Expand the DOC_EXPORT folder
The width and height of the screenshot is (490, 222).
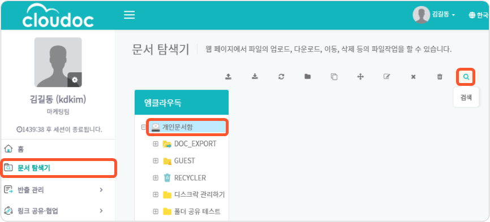tap(155, 144)
